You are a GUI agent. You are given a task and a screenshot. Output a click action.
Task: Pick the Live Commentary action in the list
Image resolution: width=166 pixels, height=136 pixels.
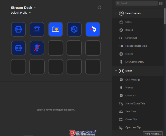point(138,62)
